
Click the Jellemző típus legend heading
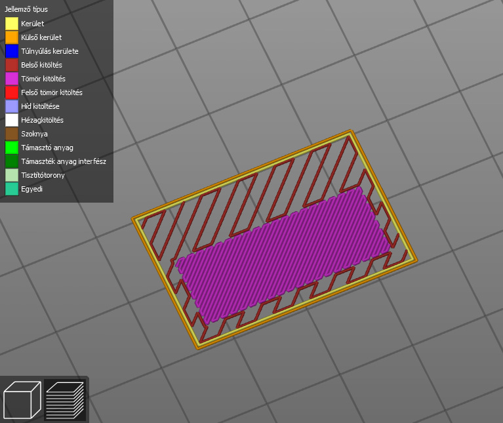(x=26, y=10)
